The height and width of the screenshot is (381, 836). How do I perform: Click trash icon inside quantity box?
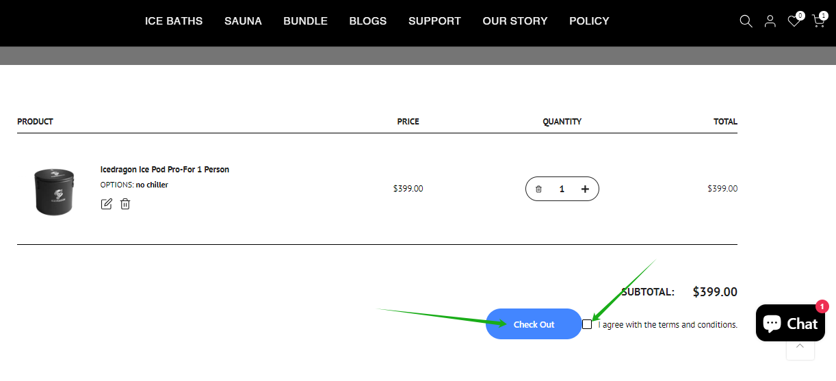tap(538, 189)
